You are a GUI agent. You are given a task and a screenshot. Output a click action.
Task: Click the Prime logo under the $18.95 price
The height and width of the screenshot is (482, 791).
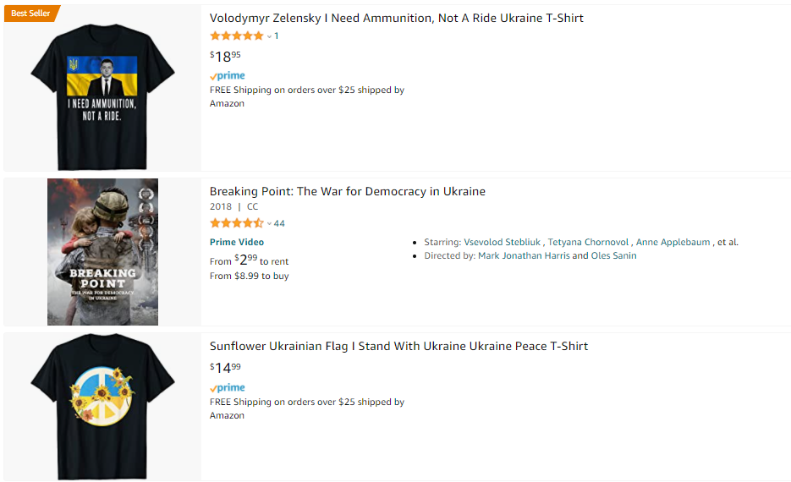coord(228,76)
